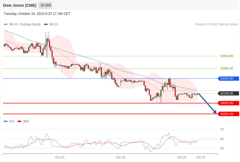240x162 pixels.
Task: Click the 9MA legend label
Action: [x=26, y=121]
